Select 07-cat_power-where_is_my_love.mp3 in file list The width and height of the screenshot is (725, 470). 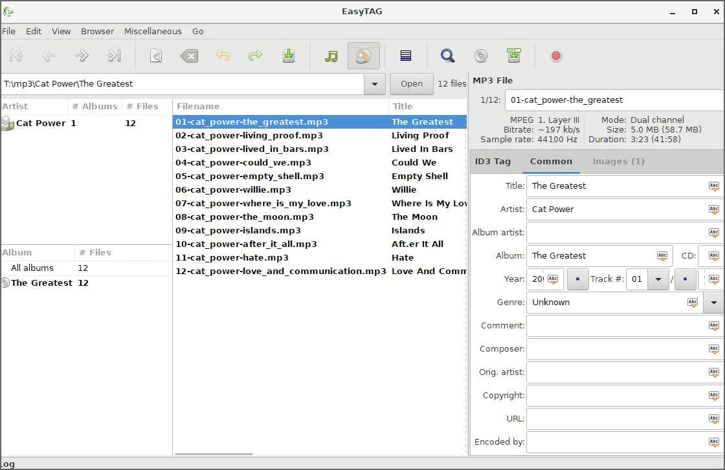(x=263, y=203)
